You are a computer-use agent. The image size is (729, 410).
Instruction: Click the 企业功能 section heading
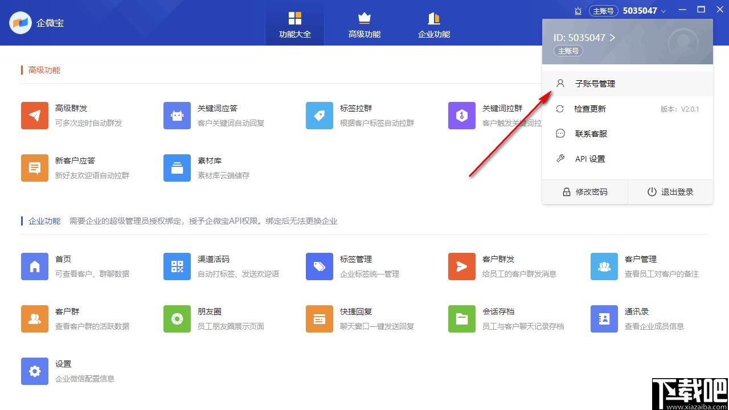pos(44,221)
